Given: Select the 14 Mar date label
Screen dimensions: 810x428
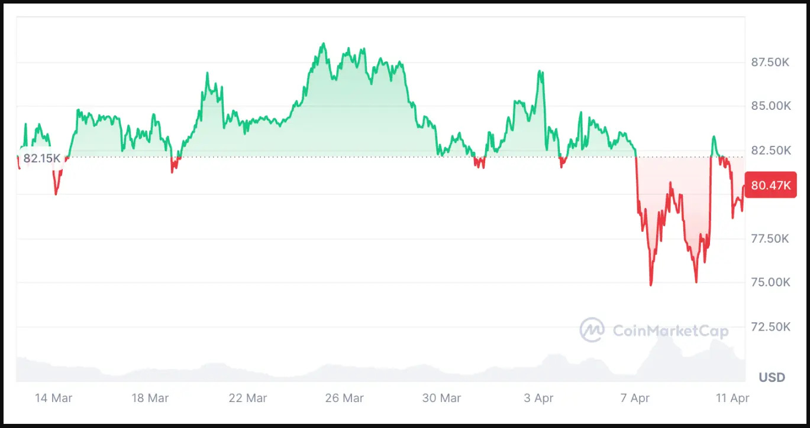Looking at the screenshot, I should tap(53, 398).
